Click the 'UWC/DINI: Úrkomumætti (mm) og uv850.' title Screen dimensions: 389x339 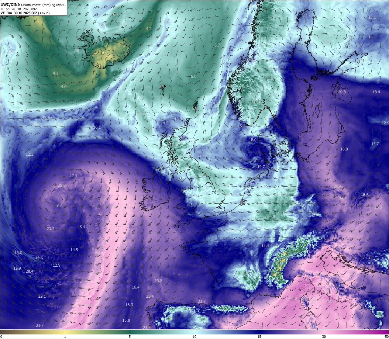[33, 5]
